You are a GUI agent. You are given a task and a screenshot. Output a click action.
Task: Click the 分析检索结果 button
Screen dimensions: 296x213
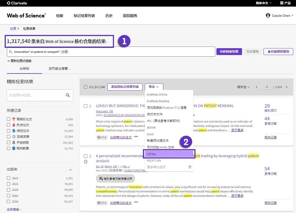(x=229, y=51)
